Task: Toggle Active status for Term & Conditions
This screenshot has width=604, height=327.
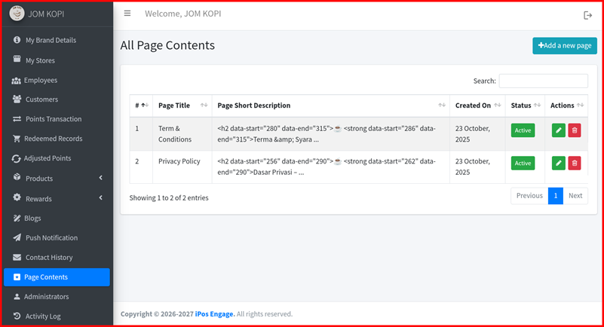Action: (x=521, y=130)
